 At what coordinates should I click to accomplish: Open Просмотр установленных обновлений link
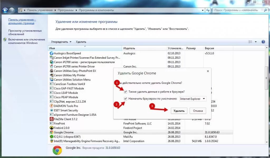click(x=25, y=32)
